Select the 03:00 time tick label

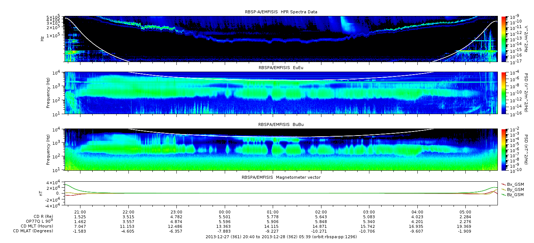pyautogui.click(x=369, y=212)
